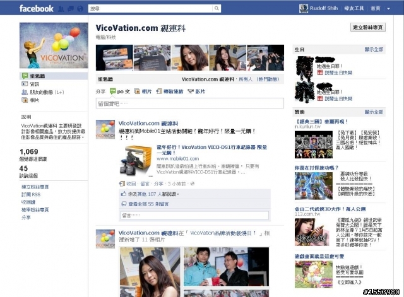View all 55 comments link
This screenshot has height=297, width=404.
pyautogui.click(x=148, y=204)
